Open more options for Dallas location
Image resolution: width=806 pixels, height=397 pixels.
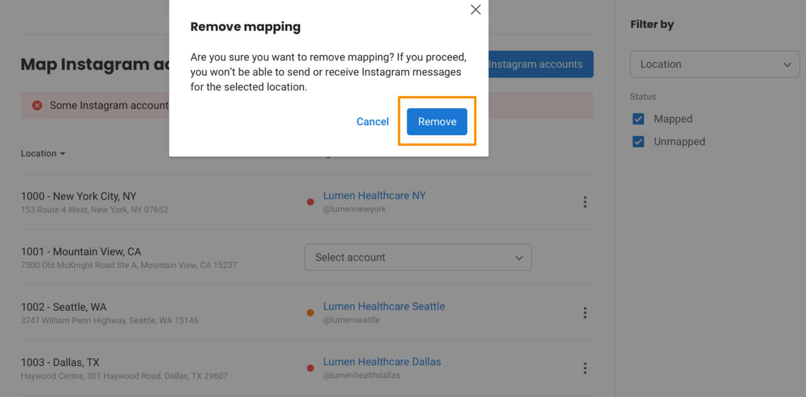tap(585, 368)
